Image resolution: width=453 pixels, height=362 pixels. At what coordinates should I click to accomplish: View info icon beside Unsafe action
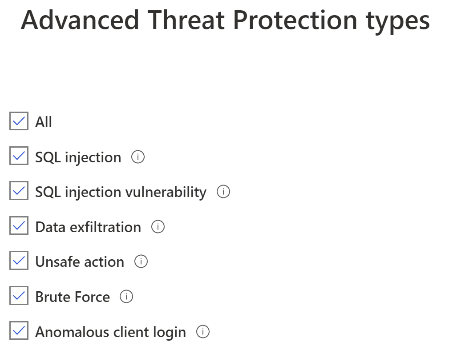coord(141,261)
